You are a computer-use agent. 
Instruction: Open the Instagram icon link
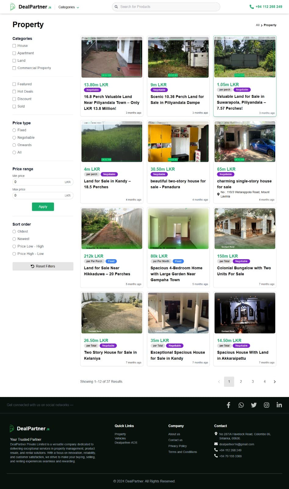click(266, 405)
